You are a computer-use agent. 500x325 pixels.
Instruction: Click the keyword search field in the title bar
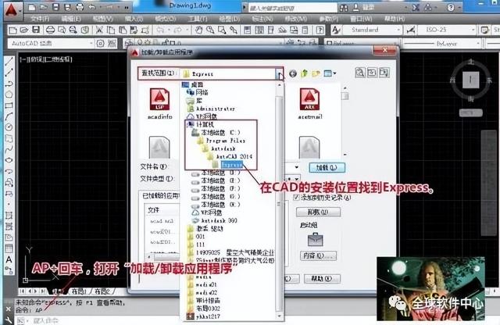pos(291,7)
